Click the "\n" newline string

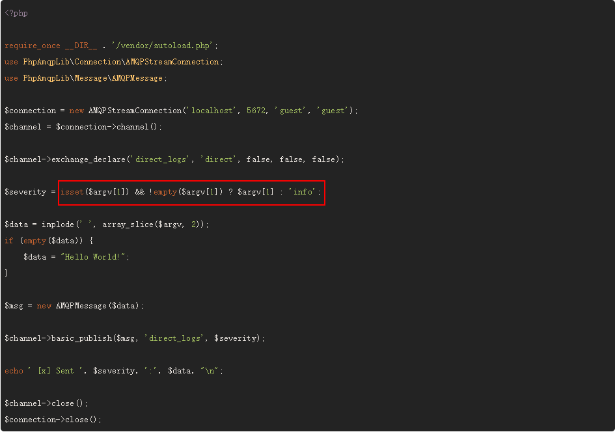point(210,371)
